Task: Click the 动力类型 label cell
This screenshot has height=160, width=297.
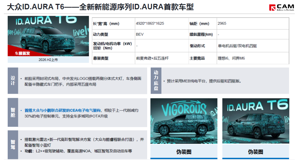Action: click(x=114, y=34)
